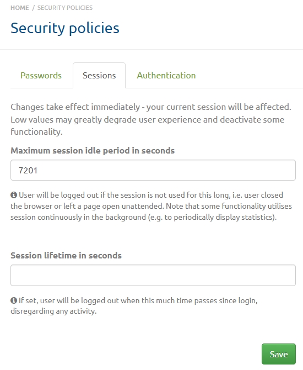Click the 'User will be logged out' help text
The width and height of the screenshot is (303, 370).
151,206
